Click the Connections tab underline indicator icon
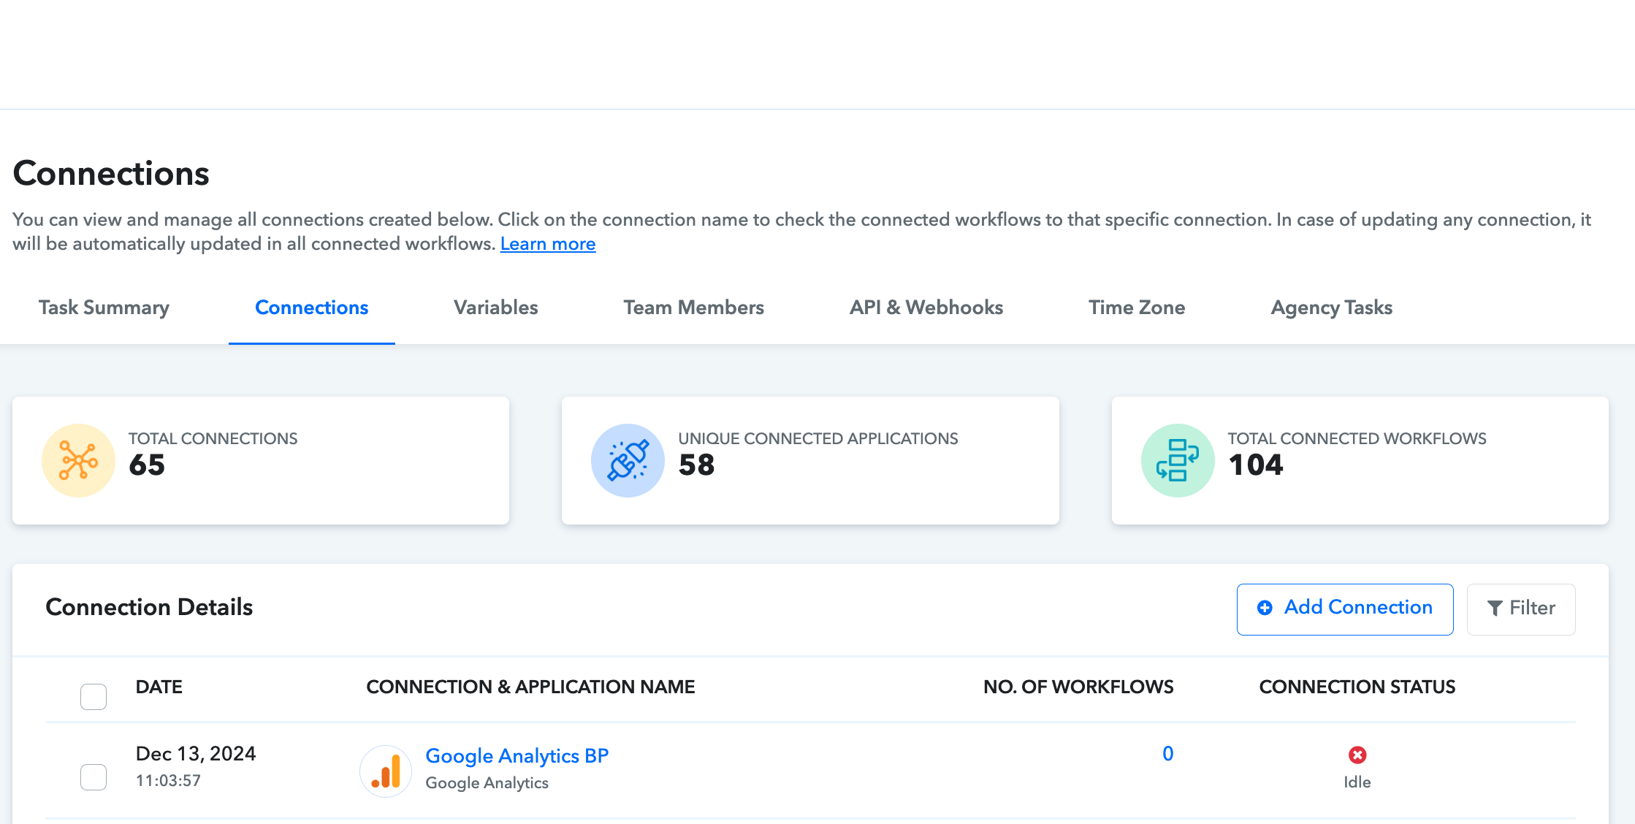This screenshot has height=824, width=1635. pyautogui.click(x=311, y=342)
